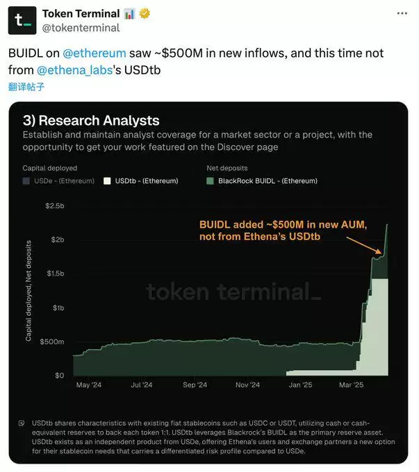Click the bar chart emoji beside the name

coord(130,14)
